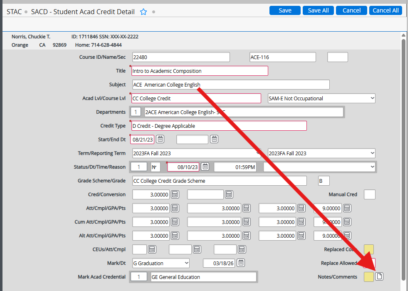The height and width of the screenshot is (291, 410).
Task: Click calculator icon beside first CEUs field
Action: (x=152, y=249)
